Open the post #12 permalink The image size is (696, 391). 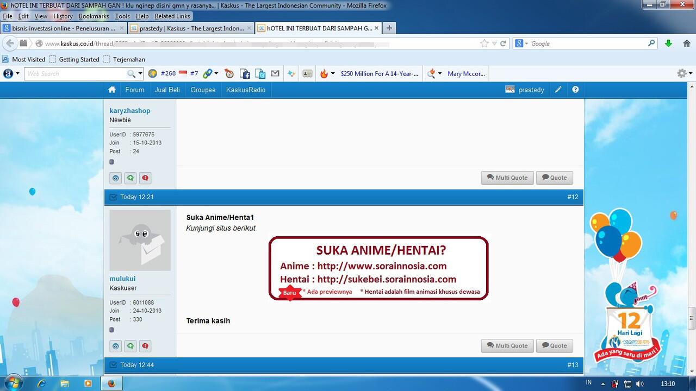573,197
